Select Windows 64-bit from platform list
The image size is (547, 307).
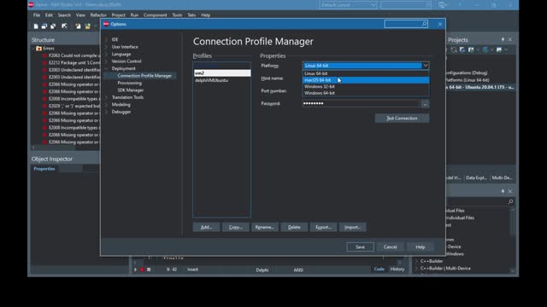click(x=366, y=93)
